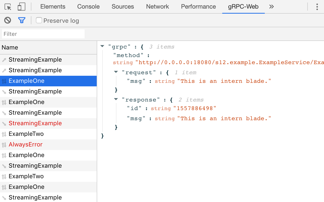This screenshot has height=202, width=324.
Task: Open the DevTools three-dot menu
Action: (317, 7)
